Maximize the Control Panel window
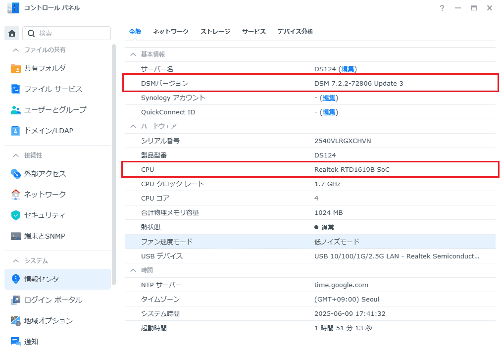501x353 pixels. [x=473, y=8]
